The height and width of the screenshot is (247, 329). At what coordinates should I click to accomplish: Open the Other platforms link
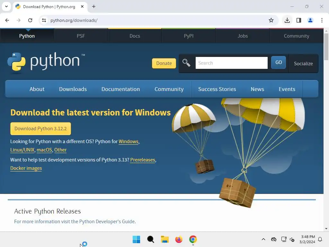pyautogui.click(x=60, y=150)
